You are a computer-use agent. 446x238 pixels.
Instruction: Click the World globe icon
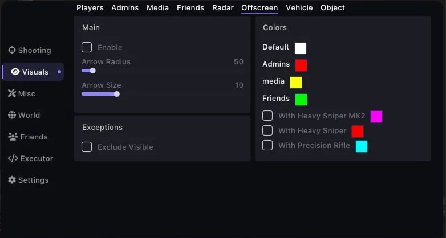coord(12,115)
